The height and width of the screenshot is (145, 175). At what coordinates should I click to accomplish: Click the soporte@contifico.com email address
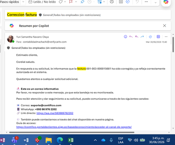(46, 105)
